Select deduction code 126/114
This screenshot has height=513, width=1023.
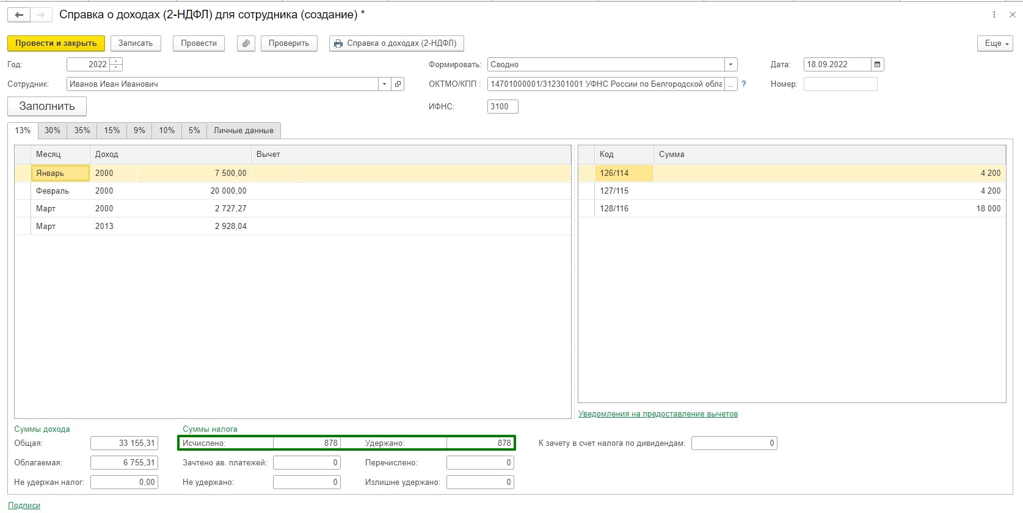coord(624,173)
